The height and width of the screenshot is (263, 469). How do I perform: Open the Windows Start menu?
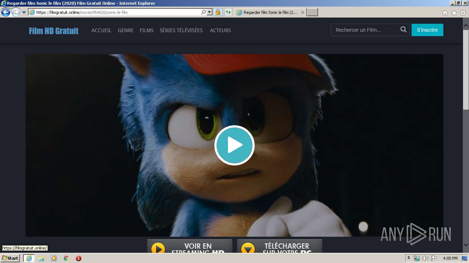10,258
